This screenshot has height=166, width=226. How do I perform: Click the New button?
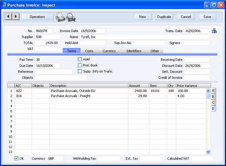click(x=143, y=17)
